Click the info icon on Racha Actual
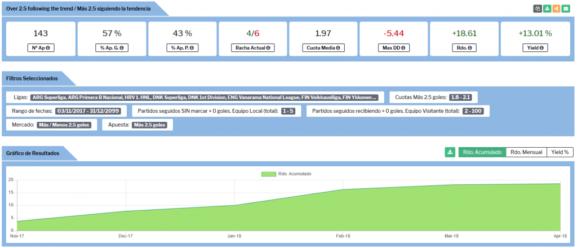 click(268, 48)
